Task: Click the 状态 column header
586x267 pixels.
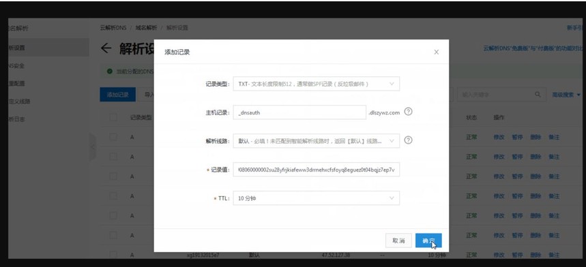Action: click(x=471, y=117)
